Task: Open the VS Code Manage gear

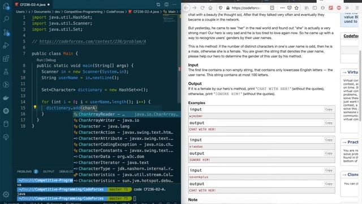Action: click(x=6, y=194)
